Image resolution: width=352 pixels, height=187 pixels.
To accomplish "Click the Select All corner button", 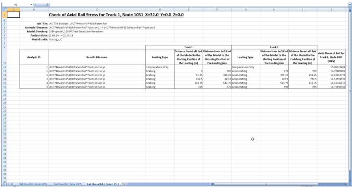I will click(3, 9).
